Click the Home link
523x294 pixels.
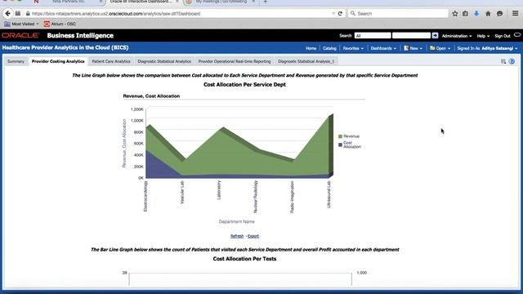point(311,48)
